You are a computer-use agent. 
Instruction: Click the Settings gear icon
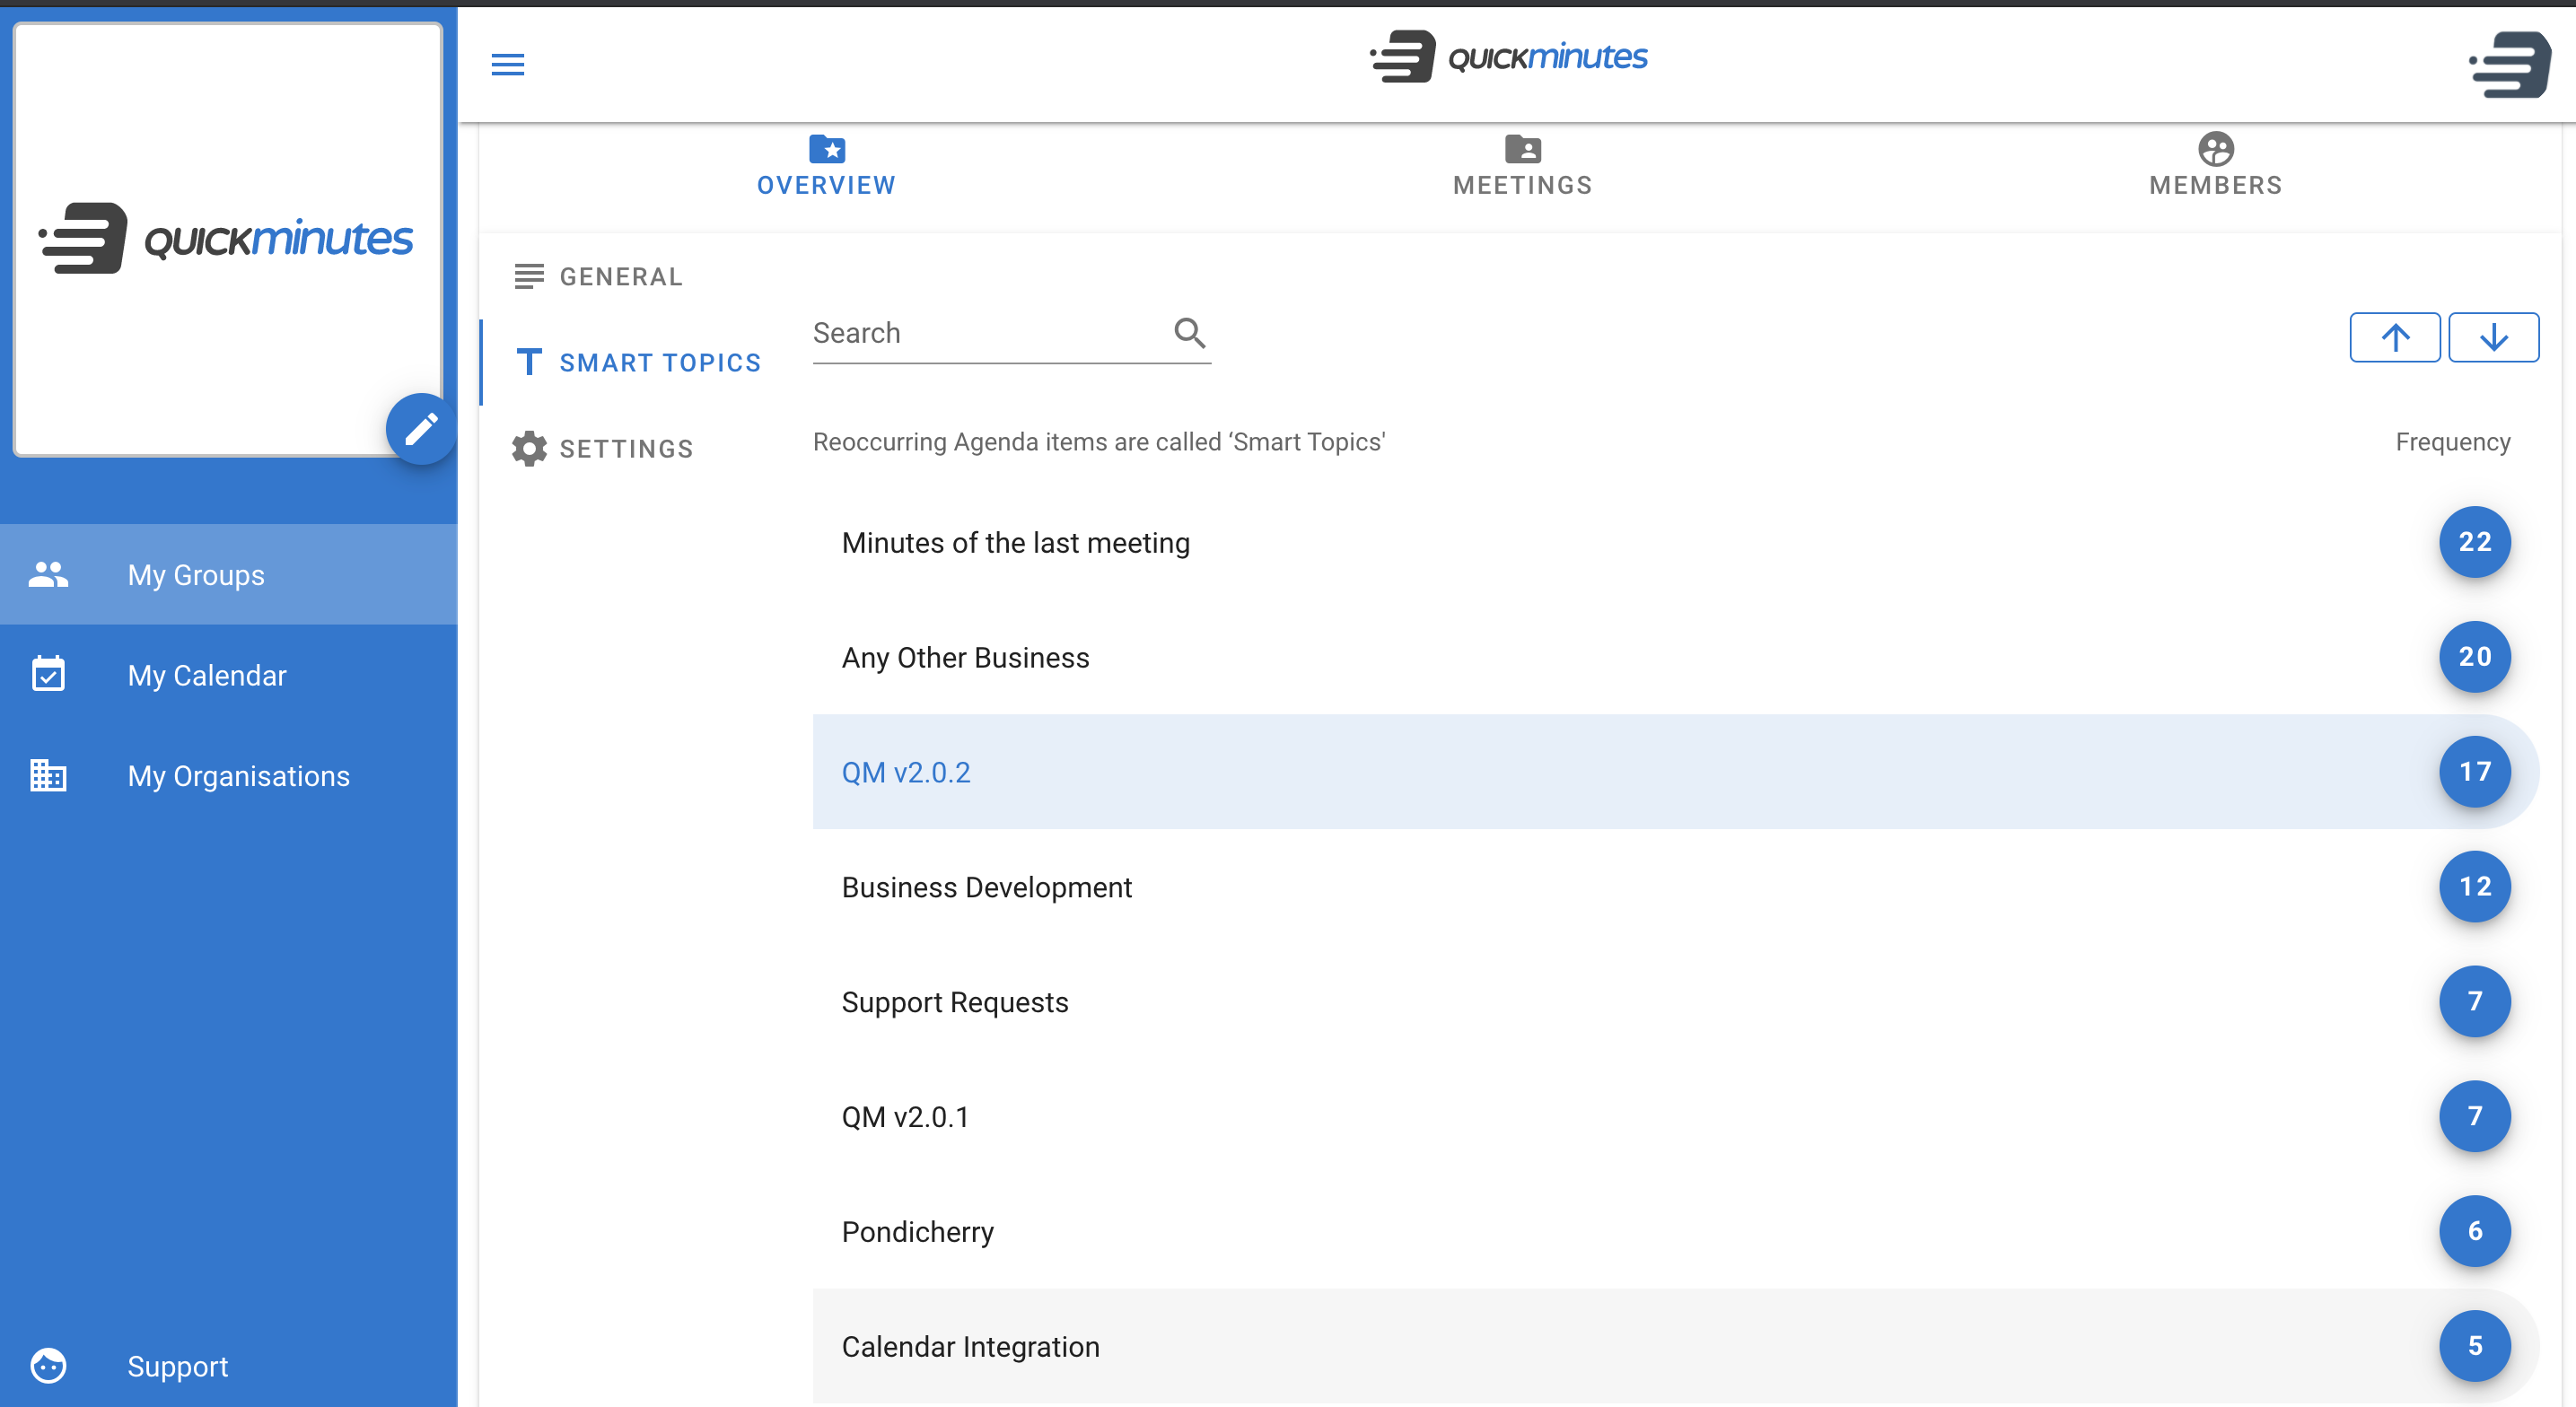[529, 449]
